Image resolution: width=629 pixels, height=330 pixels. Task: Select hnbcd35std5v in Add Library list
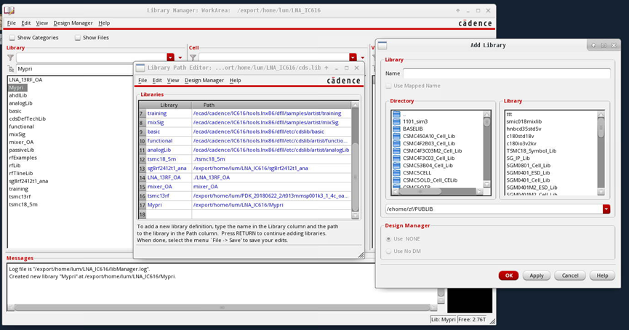coord(524,129)
